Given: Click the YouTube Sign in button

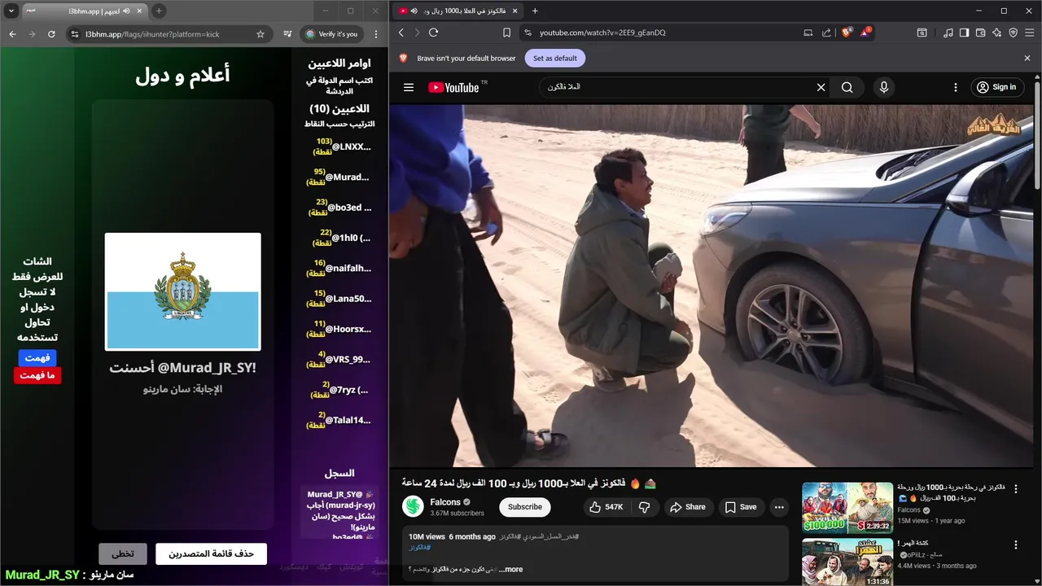Looking at the screenshot, I should [997, 87].
